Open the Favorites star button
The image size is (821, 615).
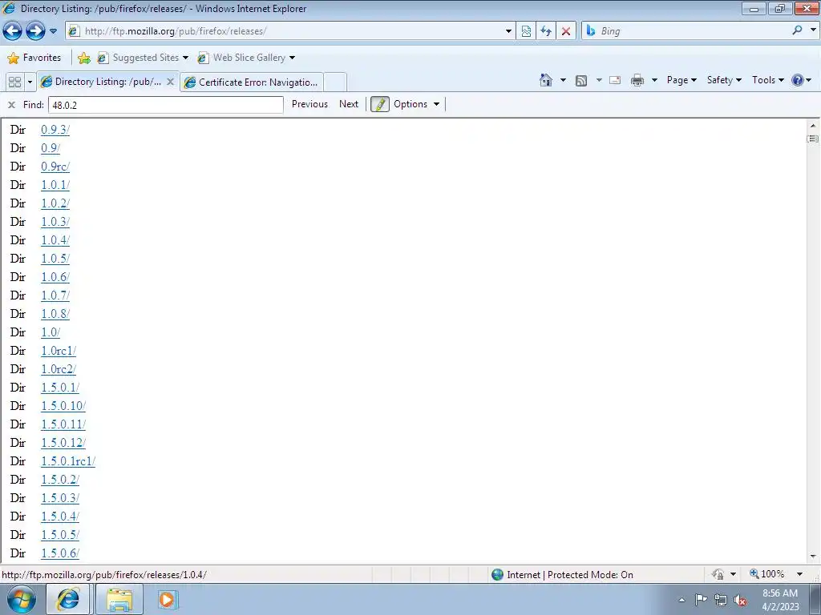point(34,58)
